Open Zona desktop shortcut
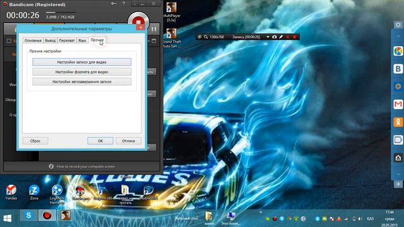 (x=34, y=192)
